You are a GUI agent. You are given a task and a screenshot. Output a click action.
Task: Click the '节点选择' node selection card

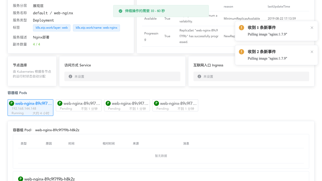click(x=32, y=71)
